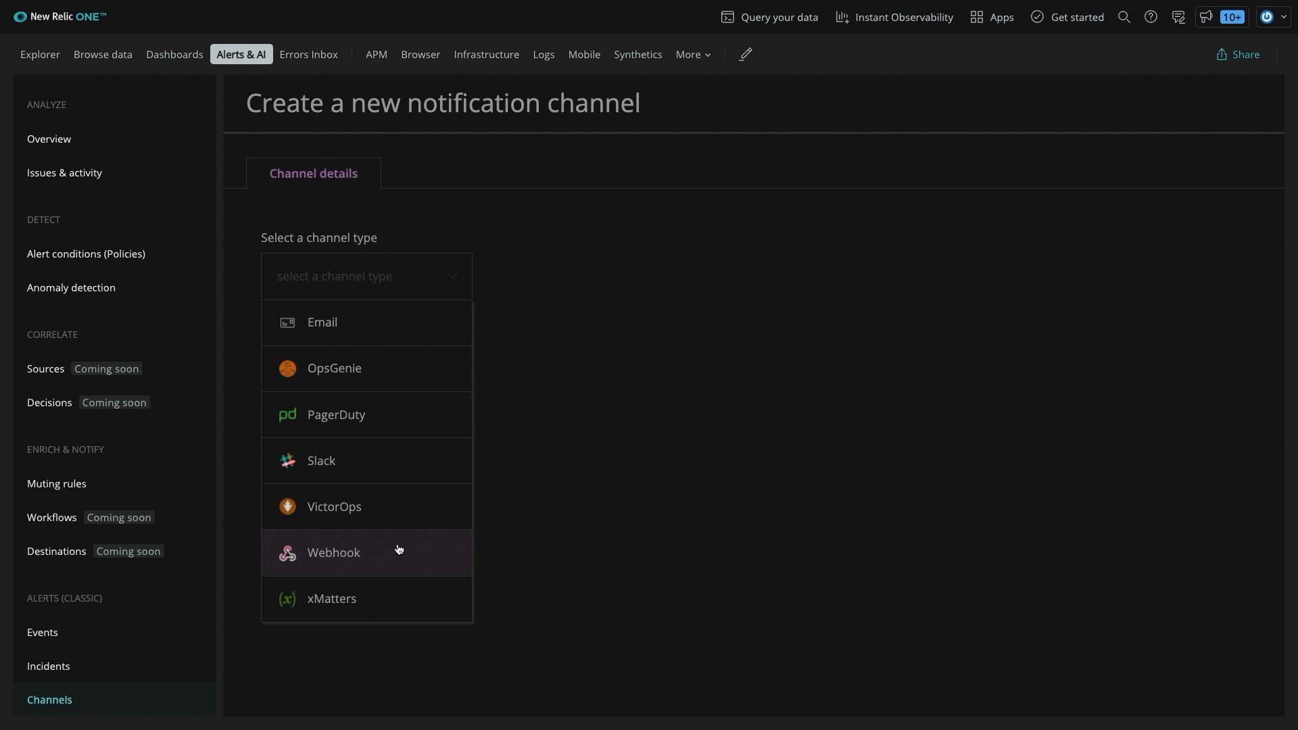This screenshot has width=1298, height=730.
Task: Choose Email channel type
Action: (366, 322)
